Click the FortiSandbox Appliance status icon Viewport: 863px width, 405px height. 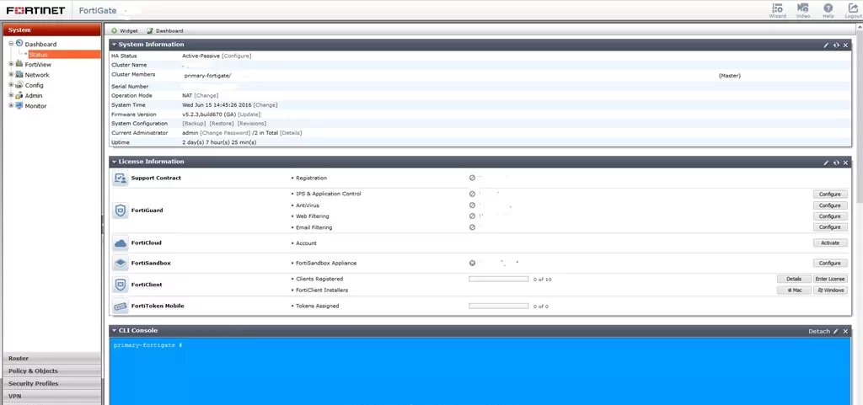pyautogui.click(x=472, y=263)
